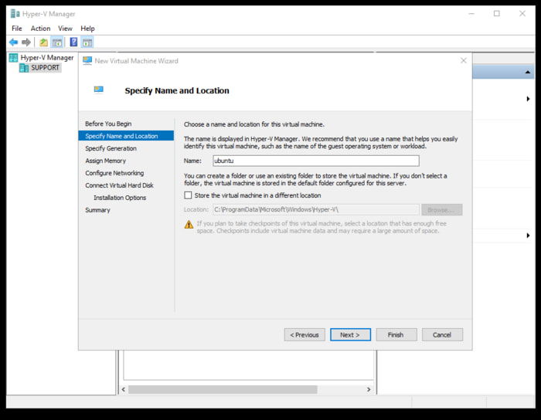541x420 pixels.
Task: Minimize the Hyper-V Manager window
Action: pos(471,14)
